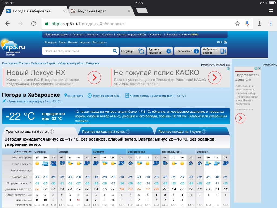Screen dimensions: 277x208
Task: Follow the Литва country link
Action: 62,43
